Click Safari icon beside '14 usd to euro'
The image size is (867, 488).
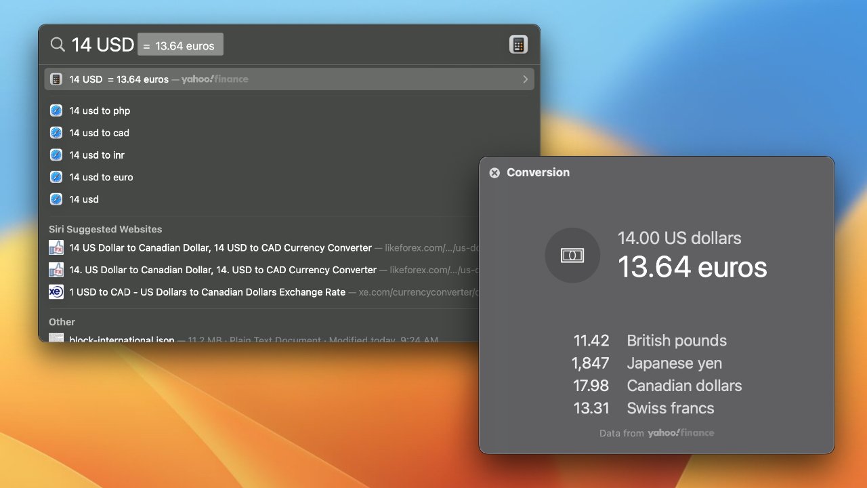point(56,177)
